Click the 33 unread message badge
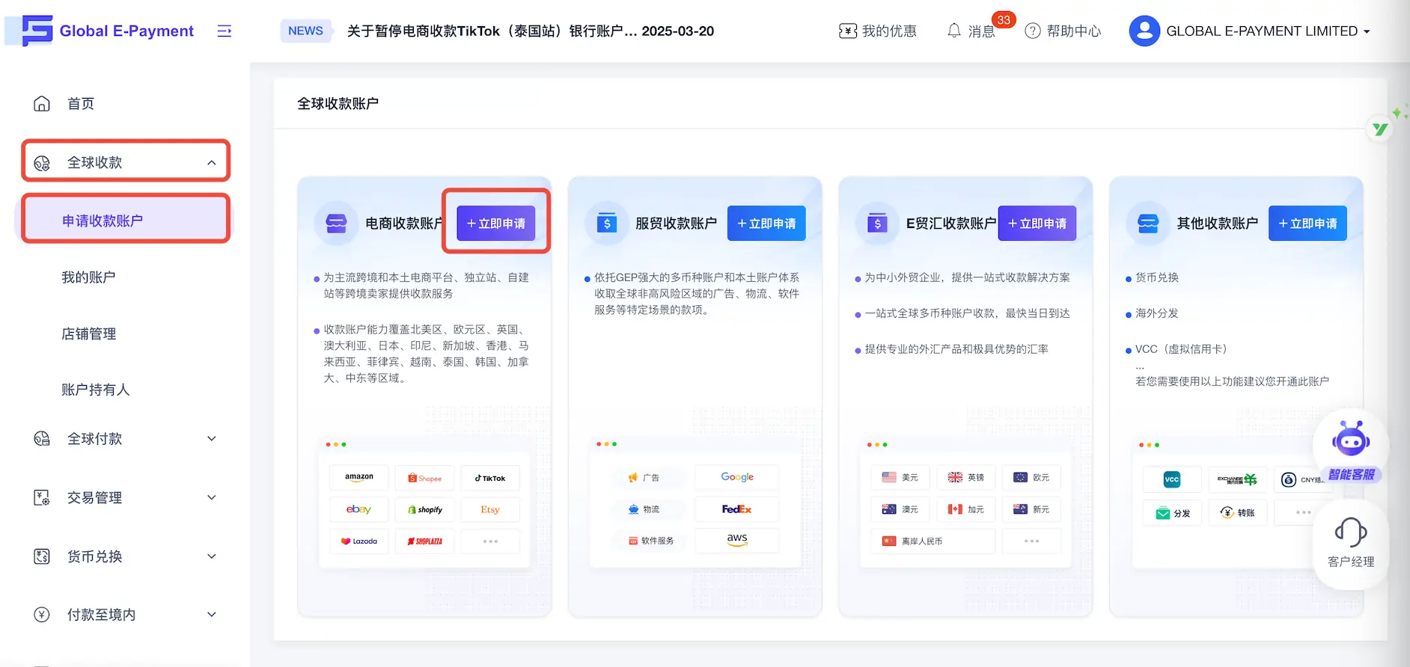The image size is (1410, 667). [1004, 20]
